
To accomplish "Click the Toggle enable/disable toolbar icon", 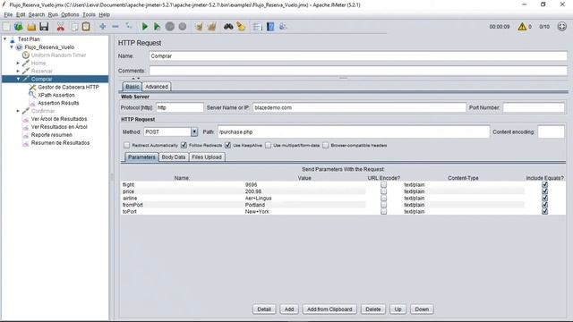I will pyautogui.click(x=129, y=27).
